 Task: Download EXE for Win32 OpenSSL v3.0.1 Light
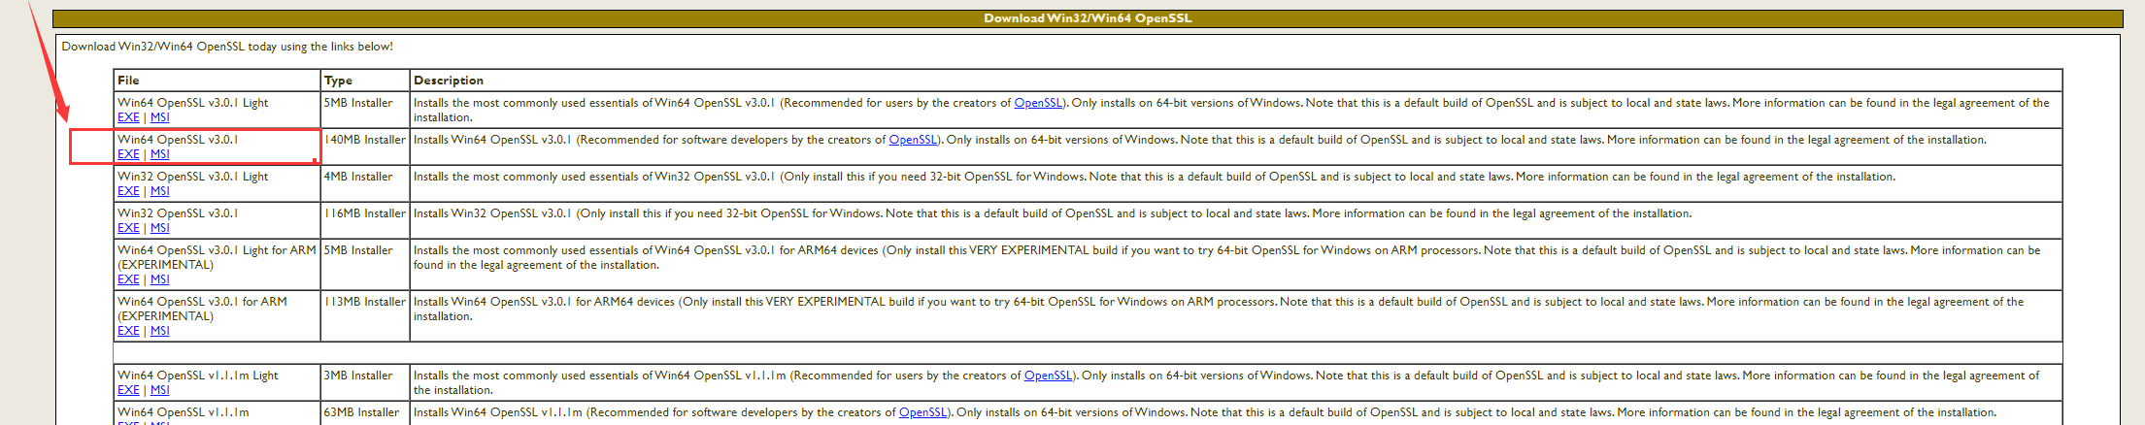[x=128, y=191]
